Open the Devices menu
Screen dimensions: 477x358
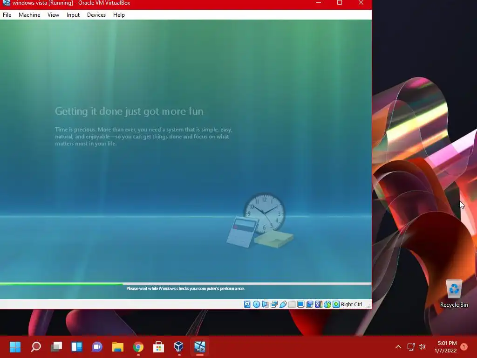[x=96, y=14]
